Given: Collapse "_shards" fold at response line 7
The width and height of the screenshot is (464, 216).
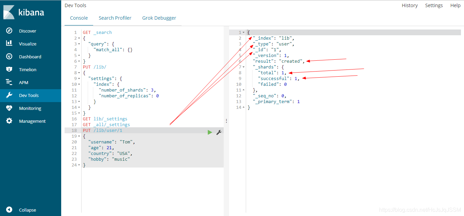Looking at the screenshot, I should tap(244, 67).
